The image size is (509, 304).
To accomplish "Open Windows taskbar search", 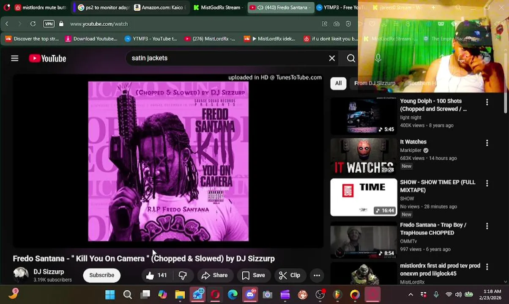I will pos(127,295).
